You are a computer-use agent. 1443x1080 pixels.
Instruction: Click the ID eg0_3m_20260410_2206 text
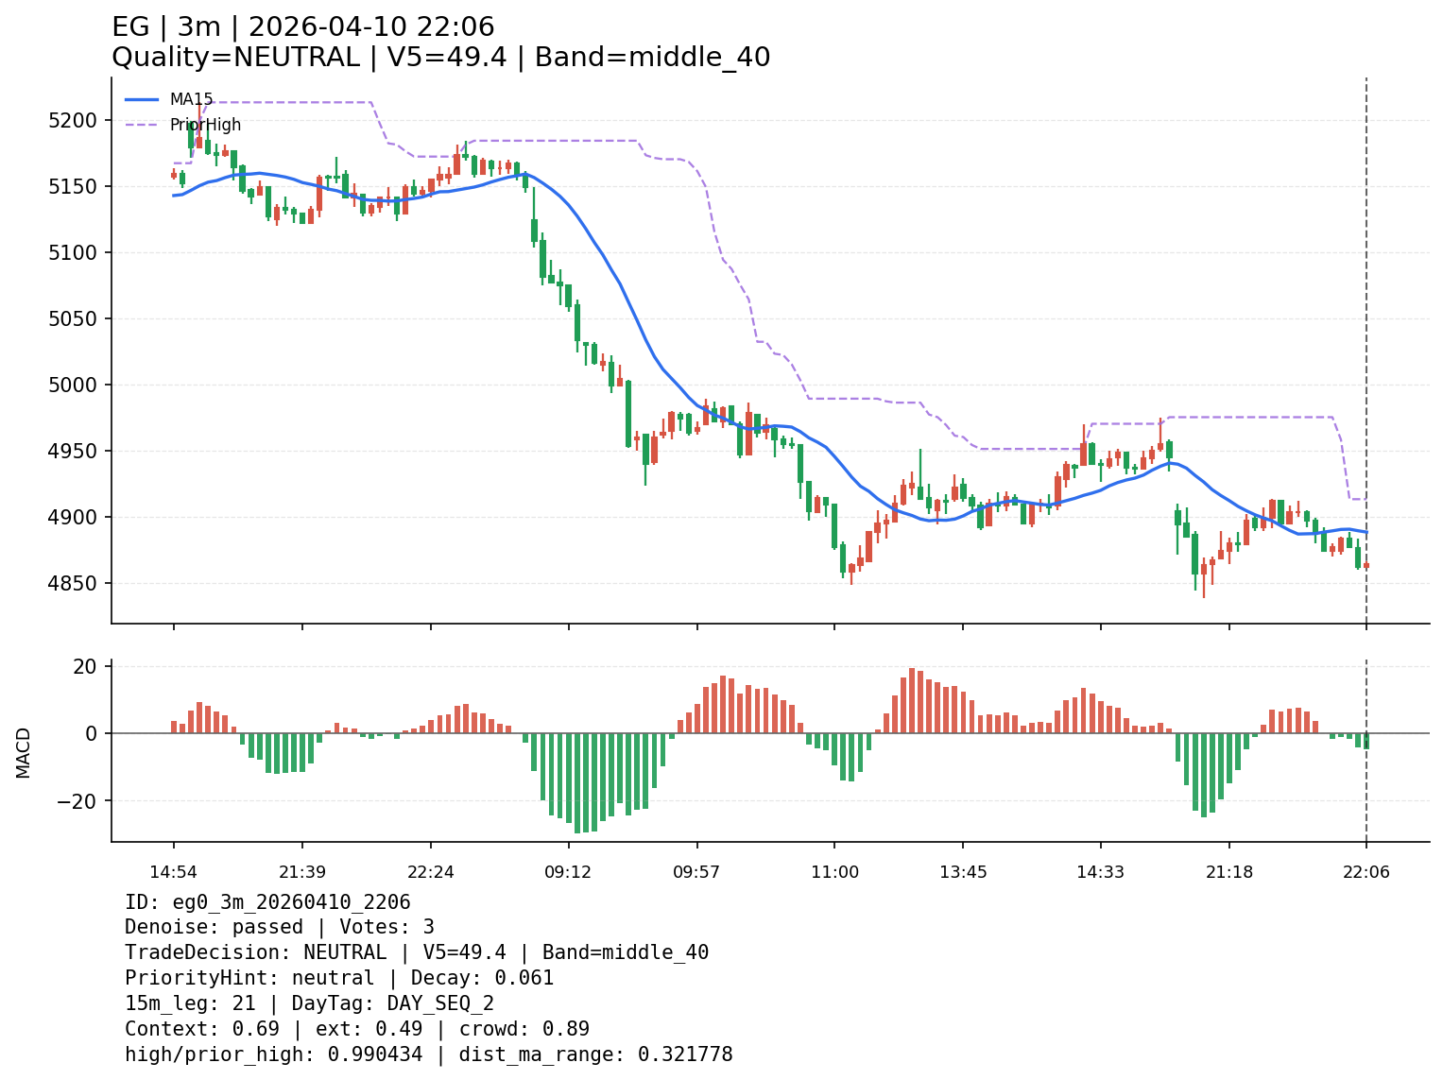tap(267, 902)
